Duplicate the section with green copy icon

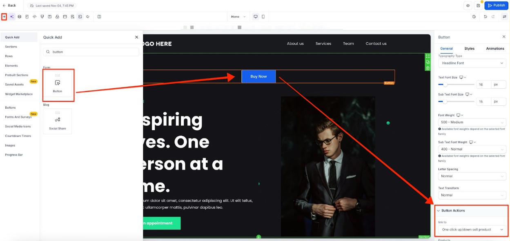coord(428,62)
